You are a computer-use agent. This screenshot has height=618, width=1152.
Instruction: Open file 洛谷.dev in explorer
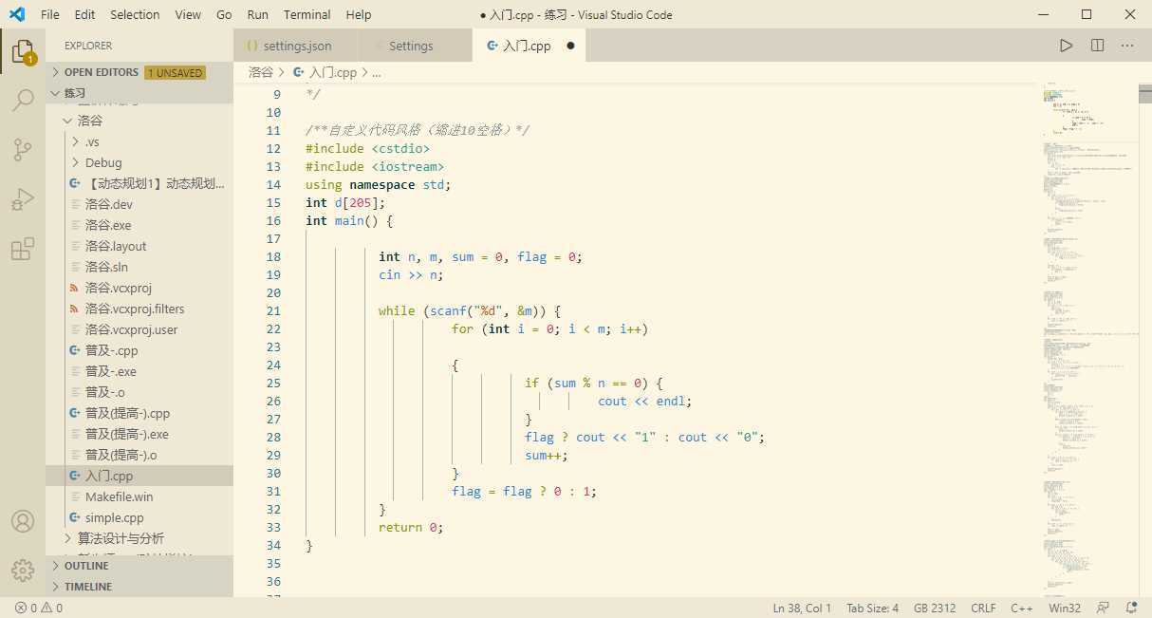tap(139, 204)
